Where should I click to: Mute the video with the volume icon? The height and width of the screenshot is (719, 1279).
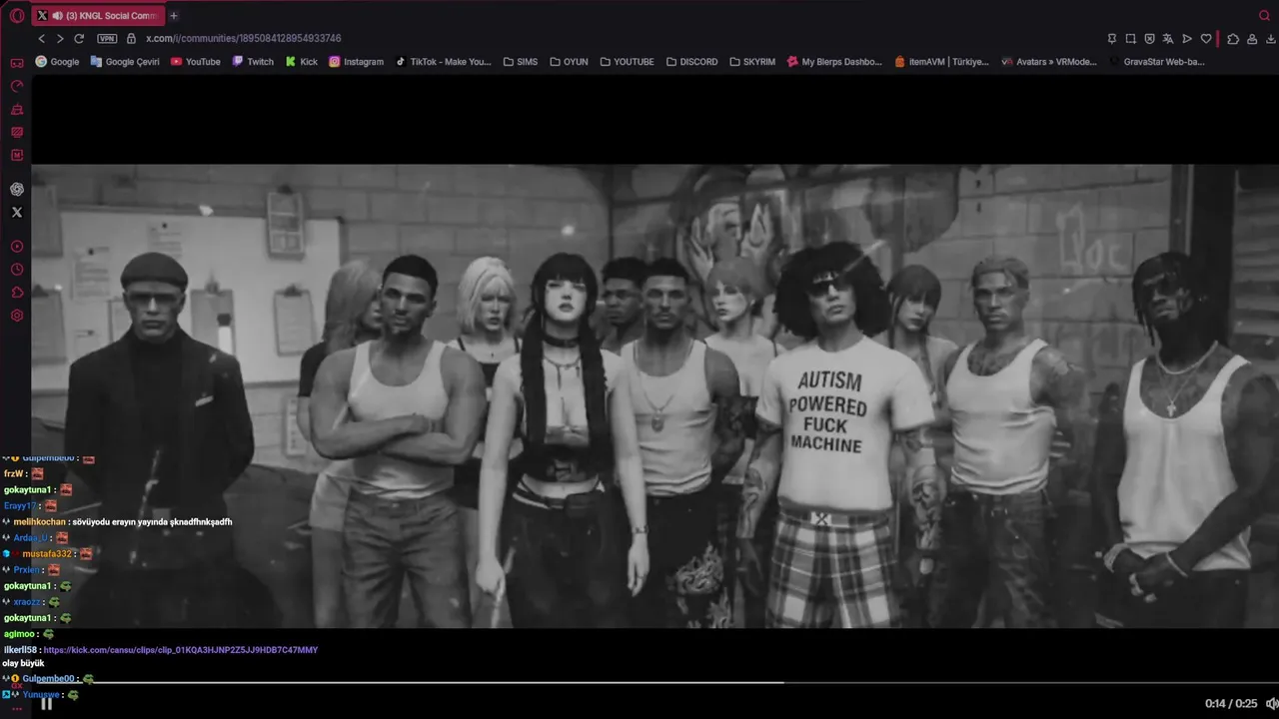1271,703
